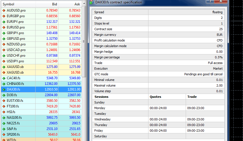Click the scroll-up arrow of Market Watch
This screenshot has width=243, height=141.
84,3
